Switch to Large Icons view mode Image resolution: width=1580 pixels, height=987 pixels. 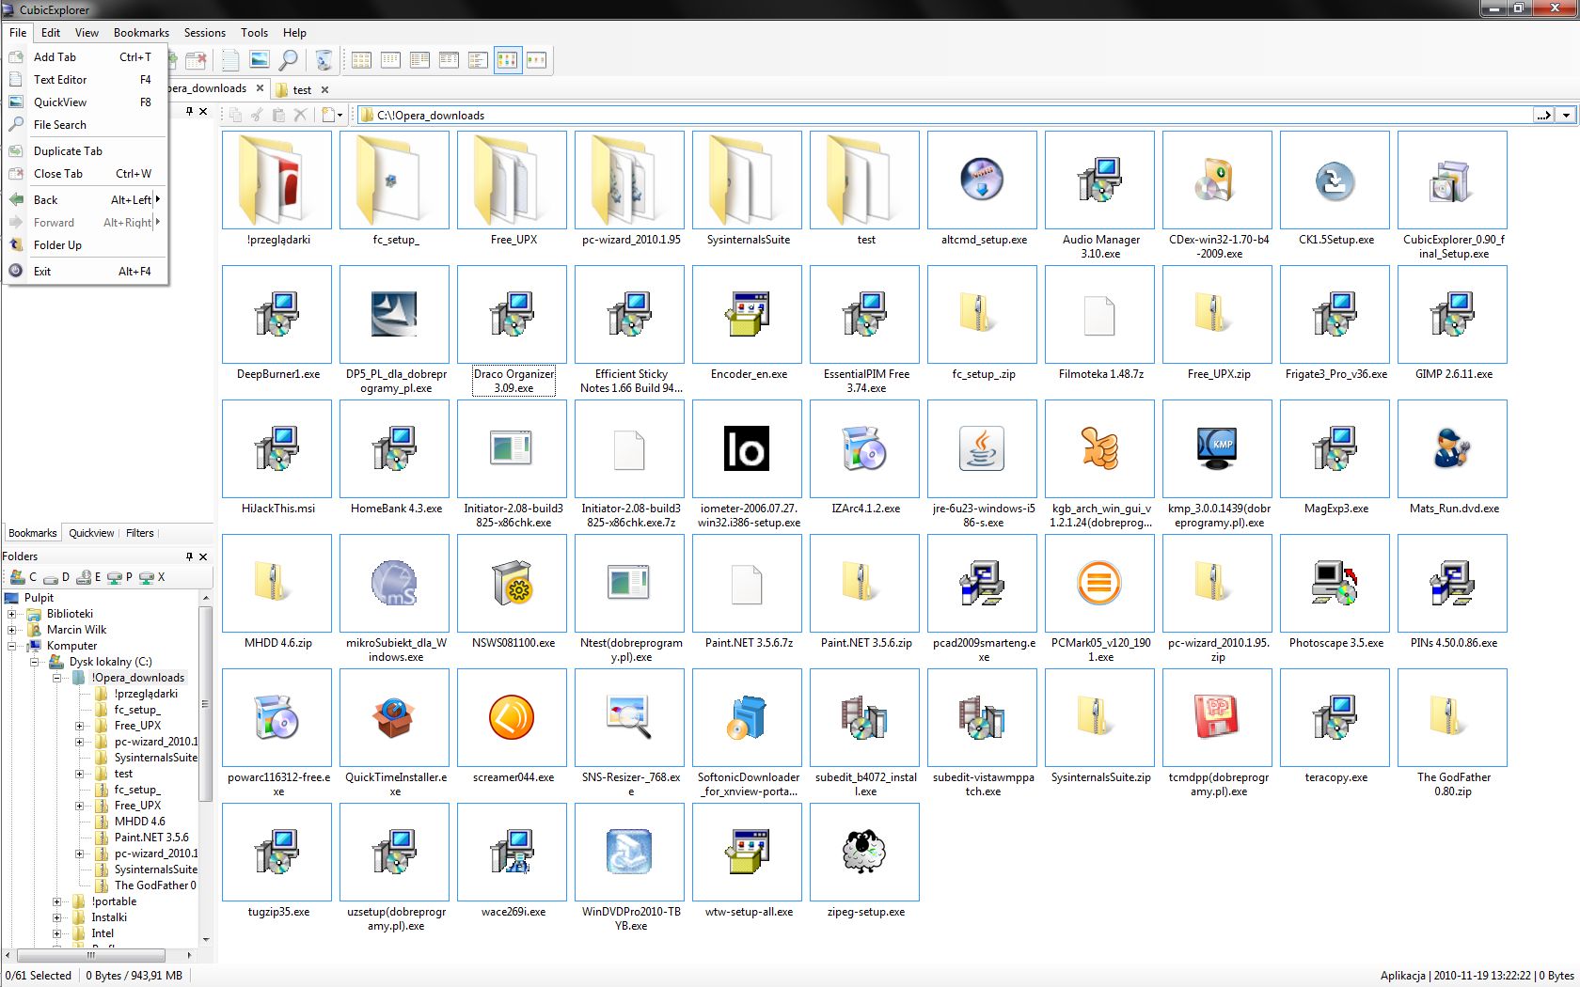(x=361, y=60)
